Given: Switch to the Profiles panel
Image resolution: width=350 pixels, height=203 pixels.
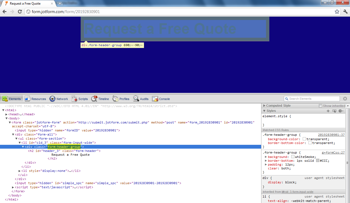Looking at the screenshot, I should (121, 99).
